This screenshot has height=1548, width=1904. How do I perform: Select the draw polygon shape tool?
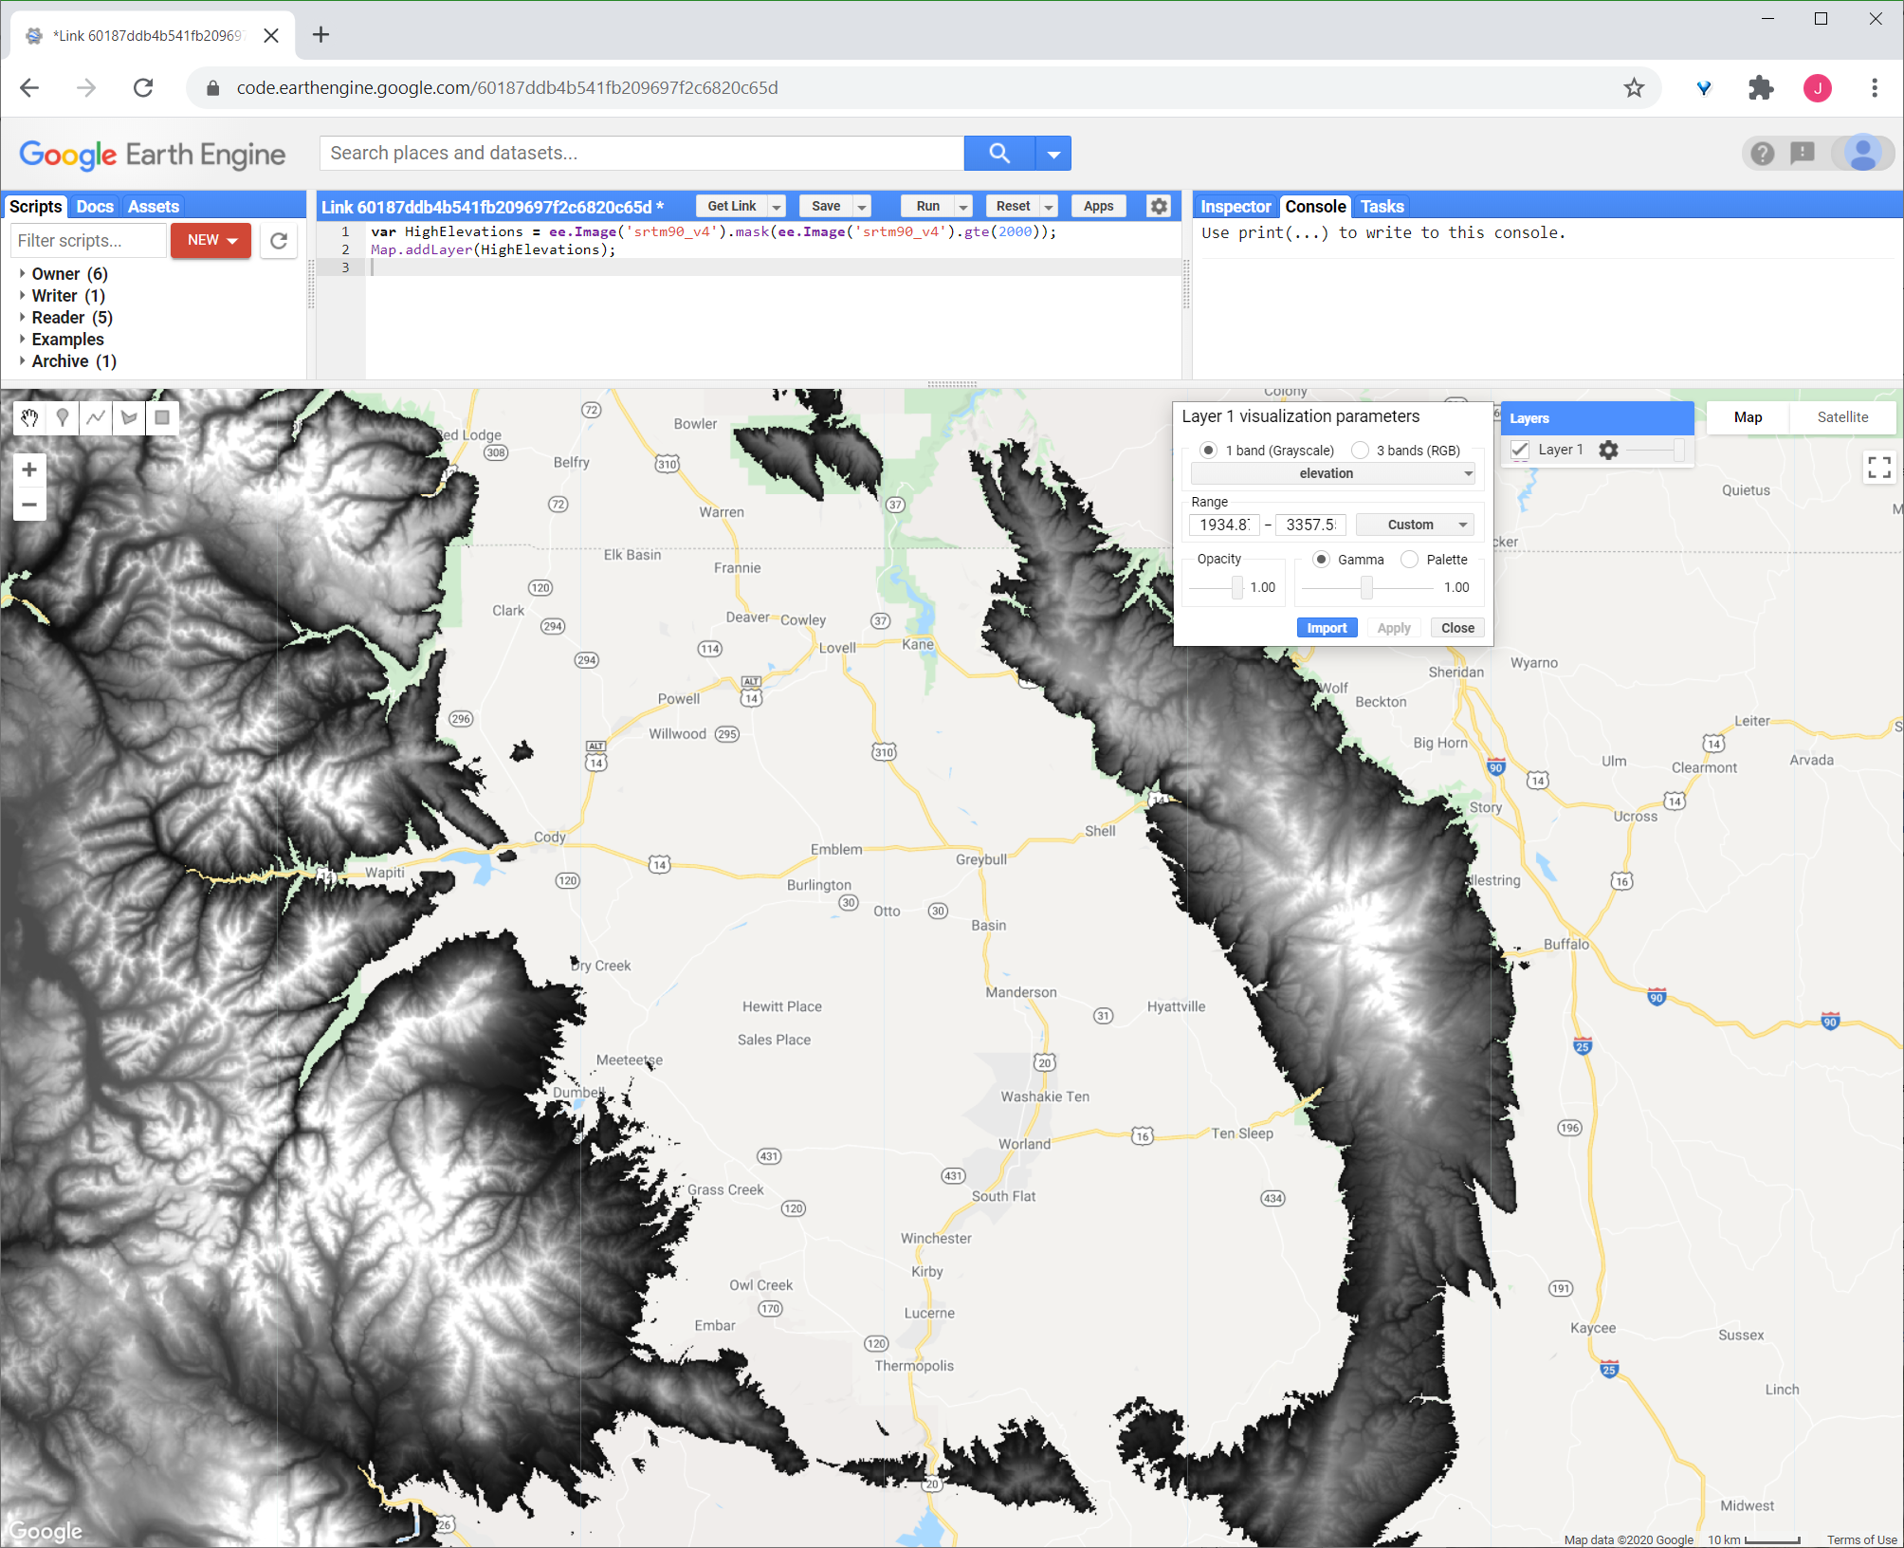(129, 417)
